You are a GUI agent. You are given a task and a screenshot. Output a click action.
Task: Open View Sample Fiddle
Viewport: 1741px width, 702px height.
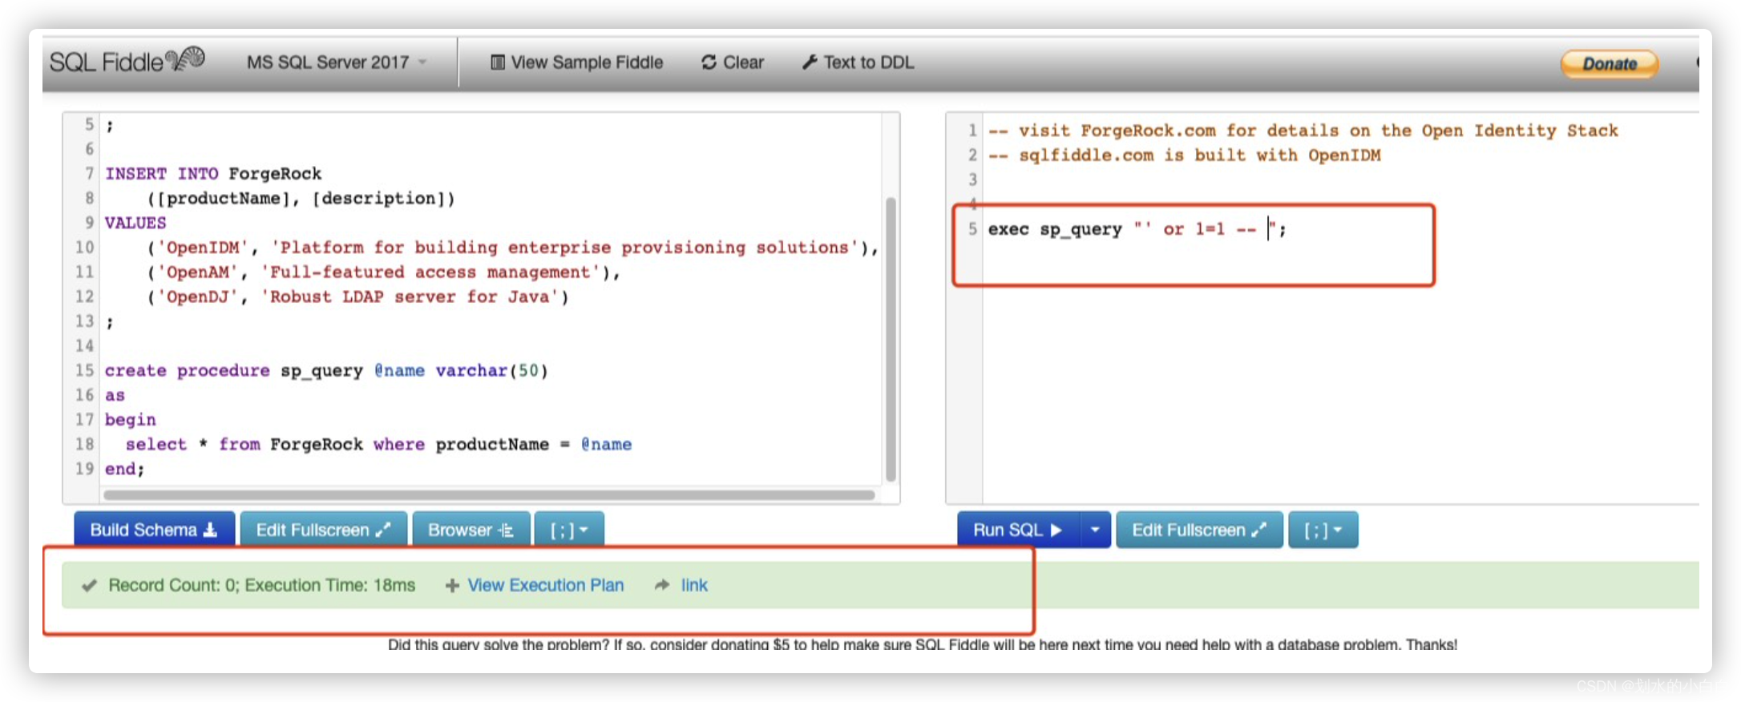point(576,63)
